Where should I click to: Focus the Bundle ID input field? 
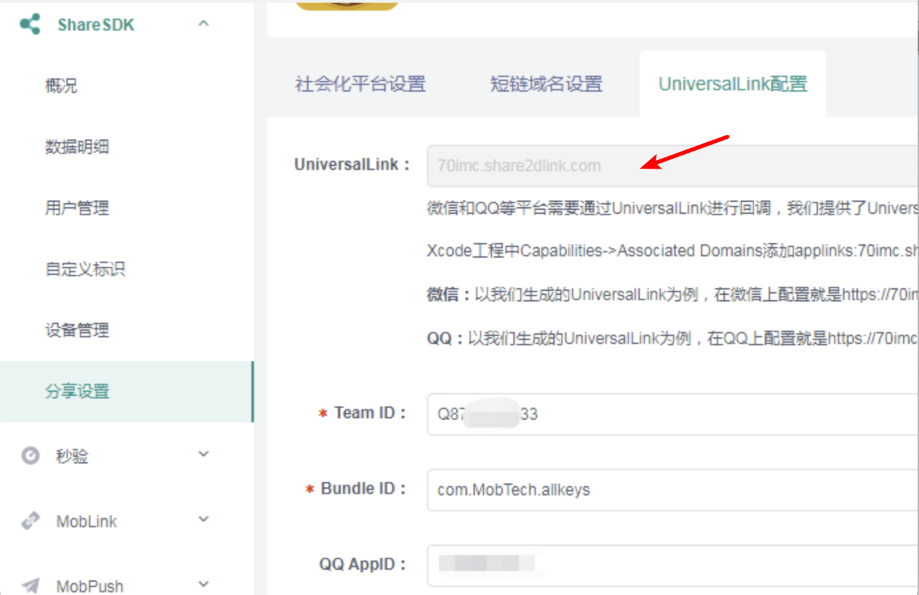click(x=672, y=490)
